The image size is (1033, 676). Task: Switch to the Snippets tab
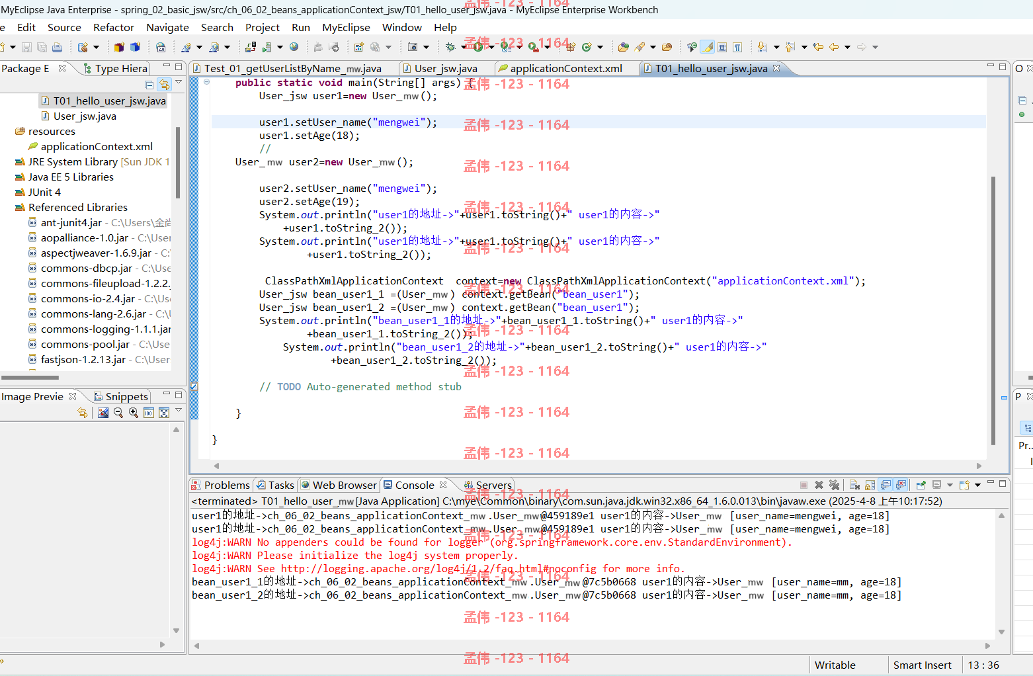coord(121,396)
